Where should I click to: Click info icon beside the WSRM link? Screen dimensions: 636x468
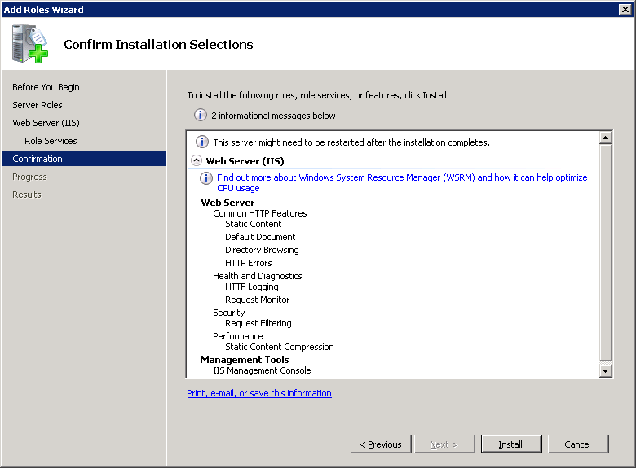click(x=207, y=178)
